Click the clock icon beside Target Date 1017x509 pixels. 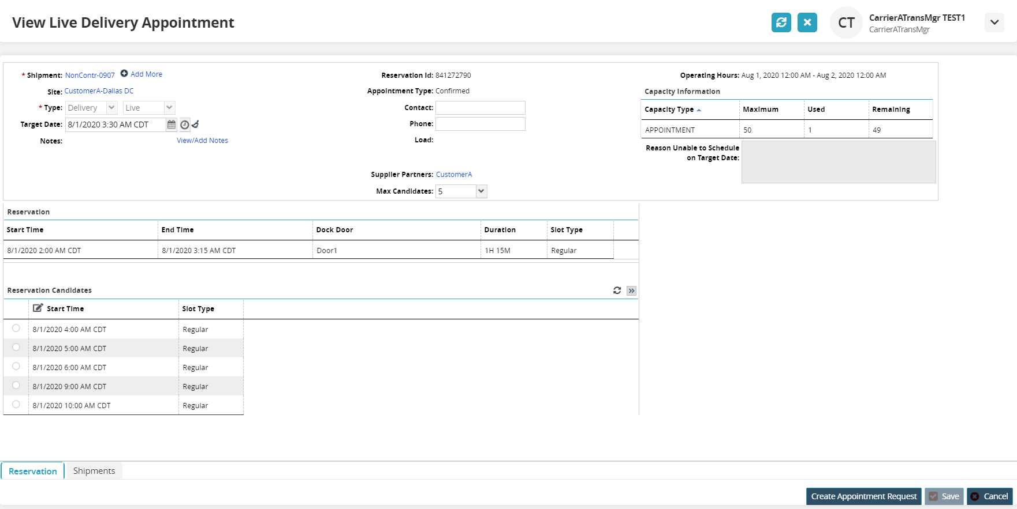coord(184,125)
